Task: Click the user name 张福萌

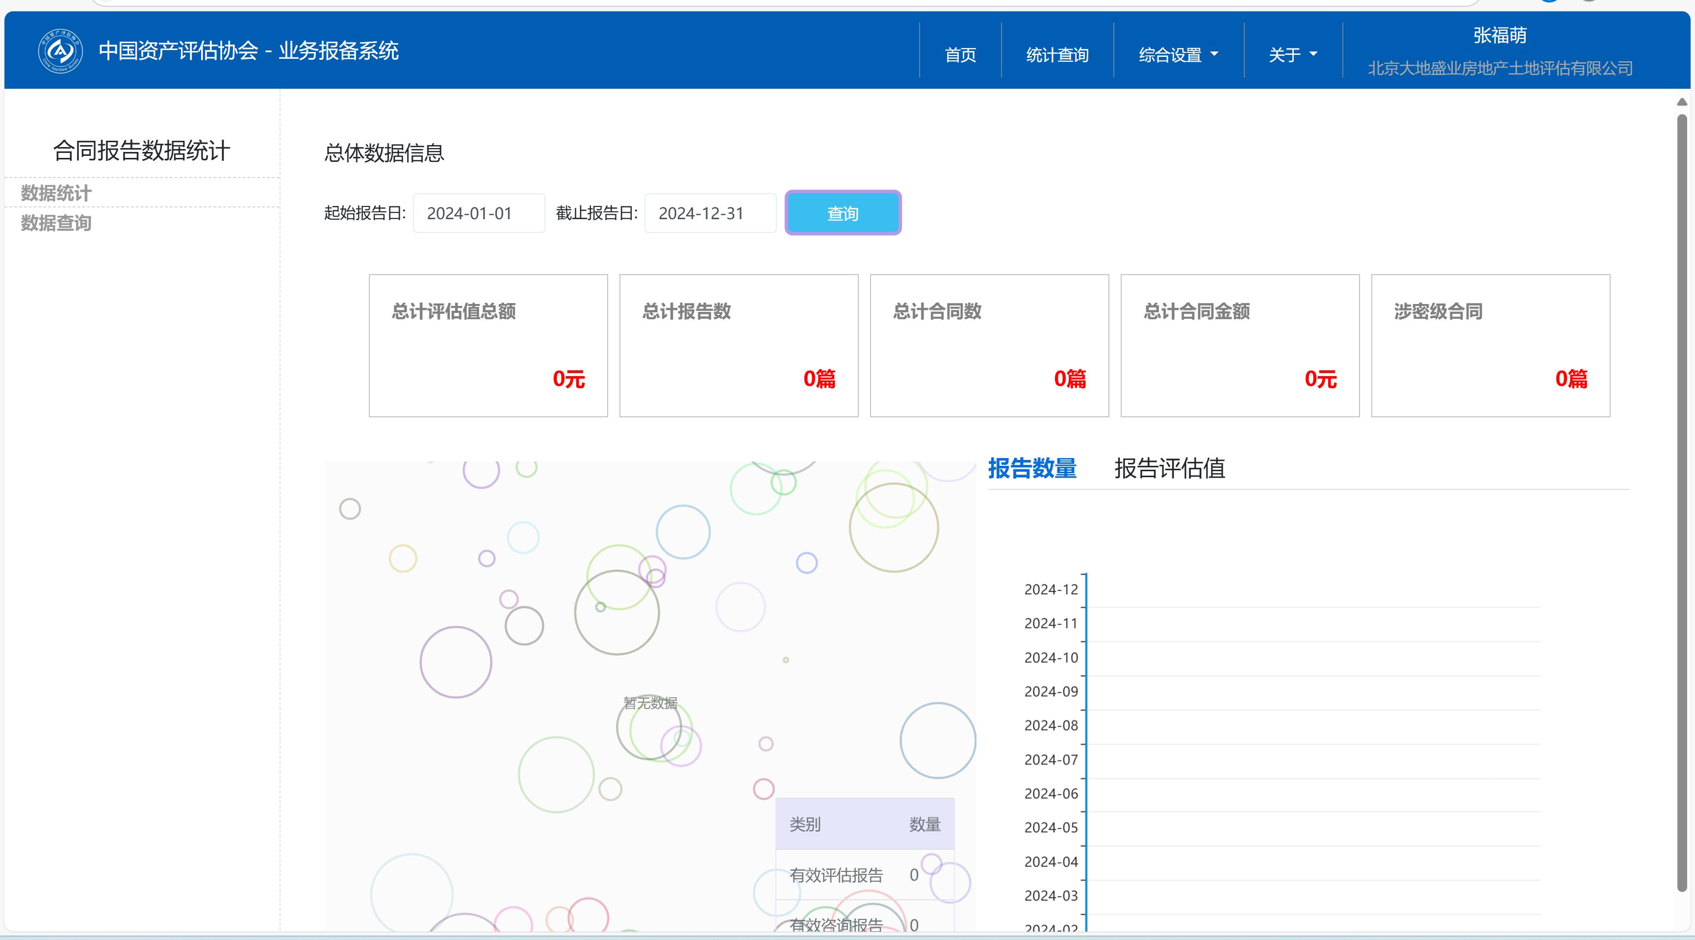Action: click(x=1500, y=35)
